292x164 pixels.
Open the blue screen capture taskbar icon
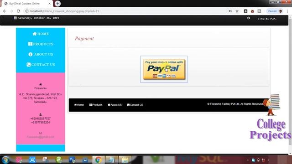(32, 160)
